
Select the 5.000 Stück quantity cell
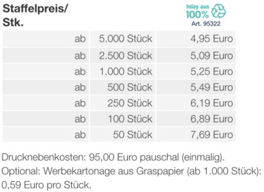(x=122, y=39)
